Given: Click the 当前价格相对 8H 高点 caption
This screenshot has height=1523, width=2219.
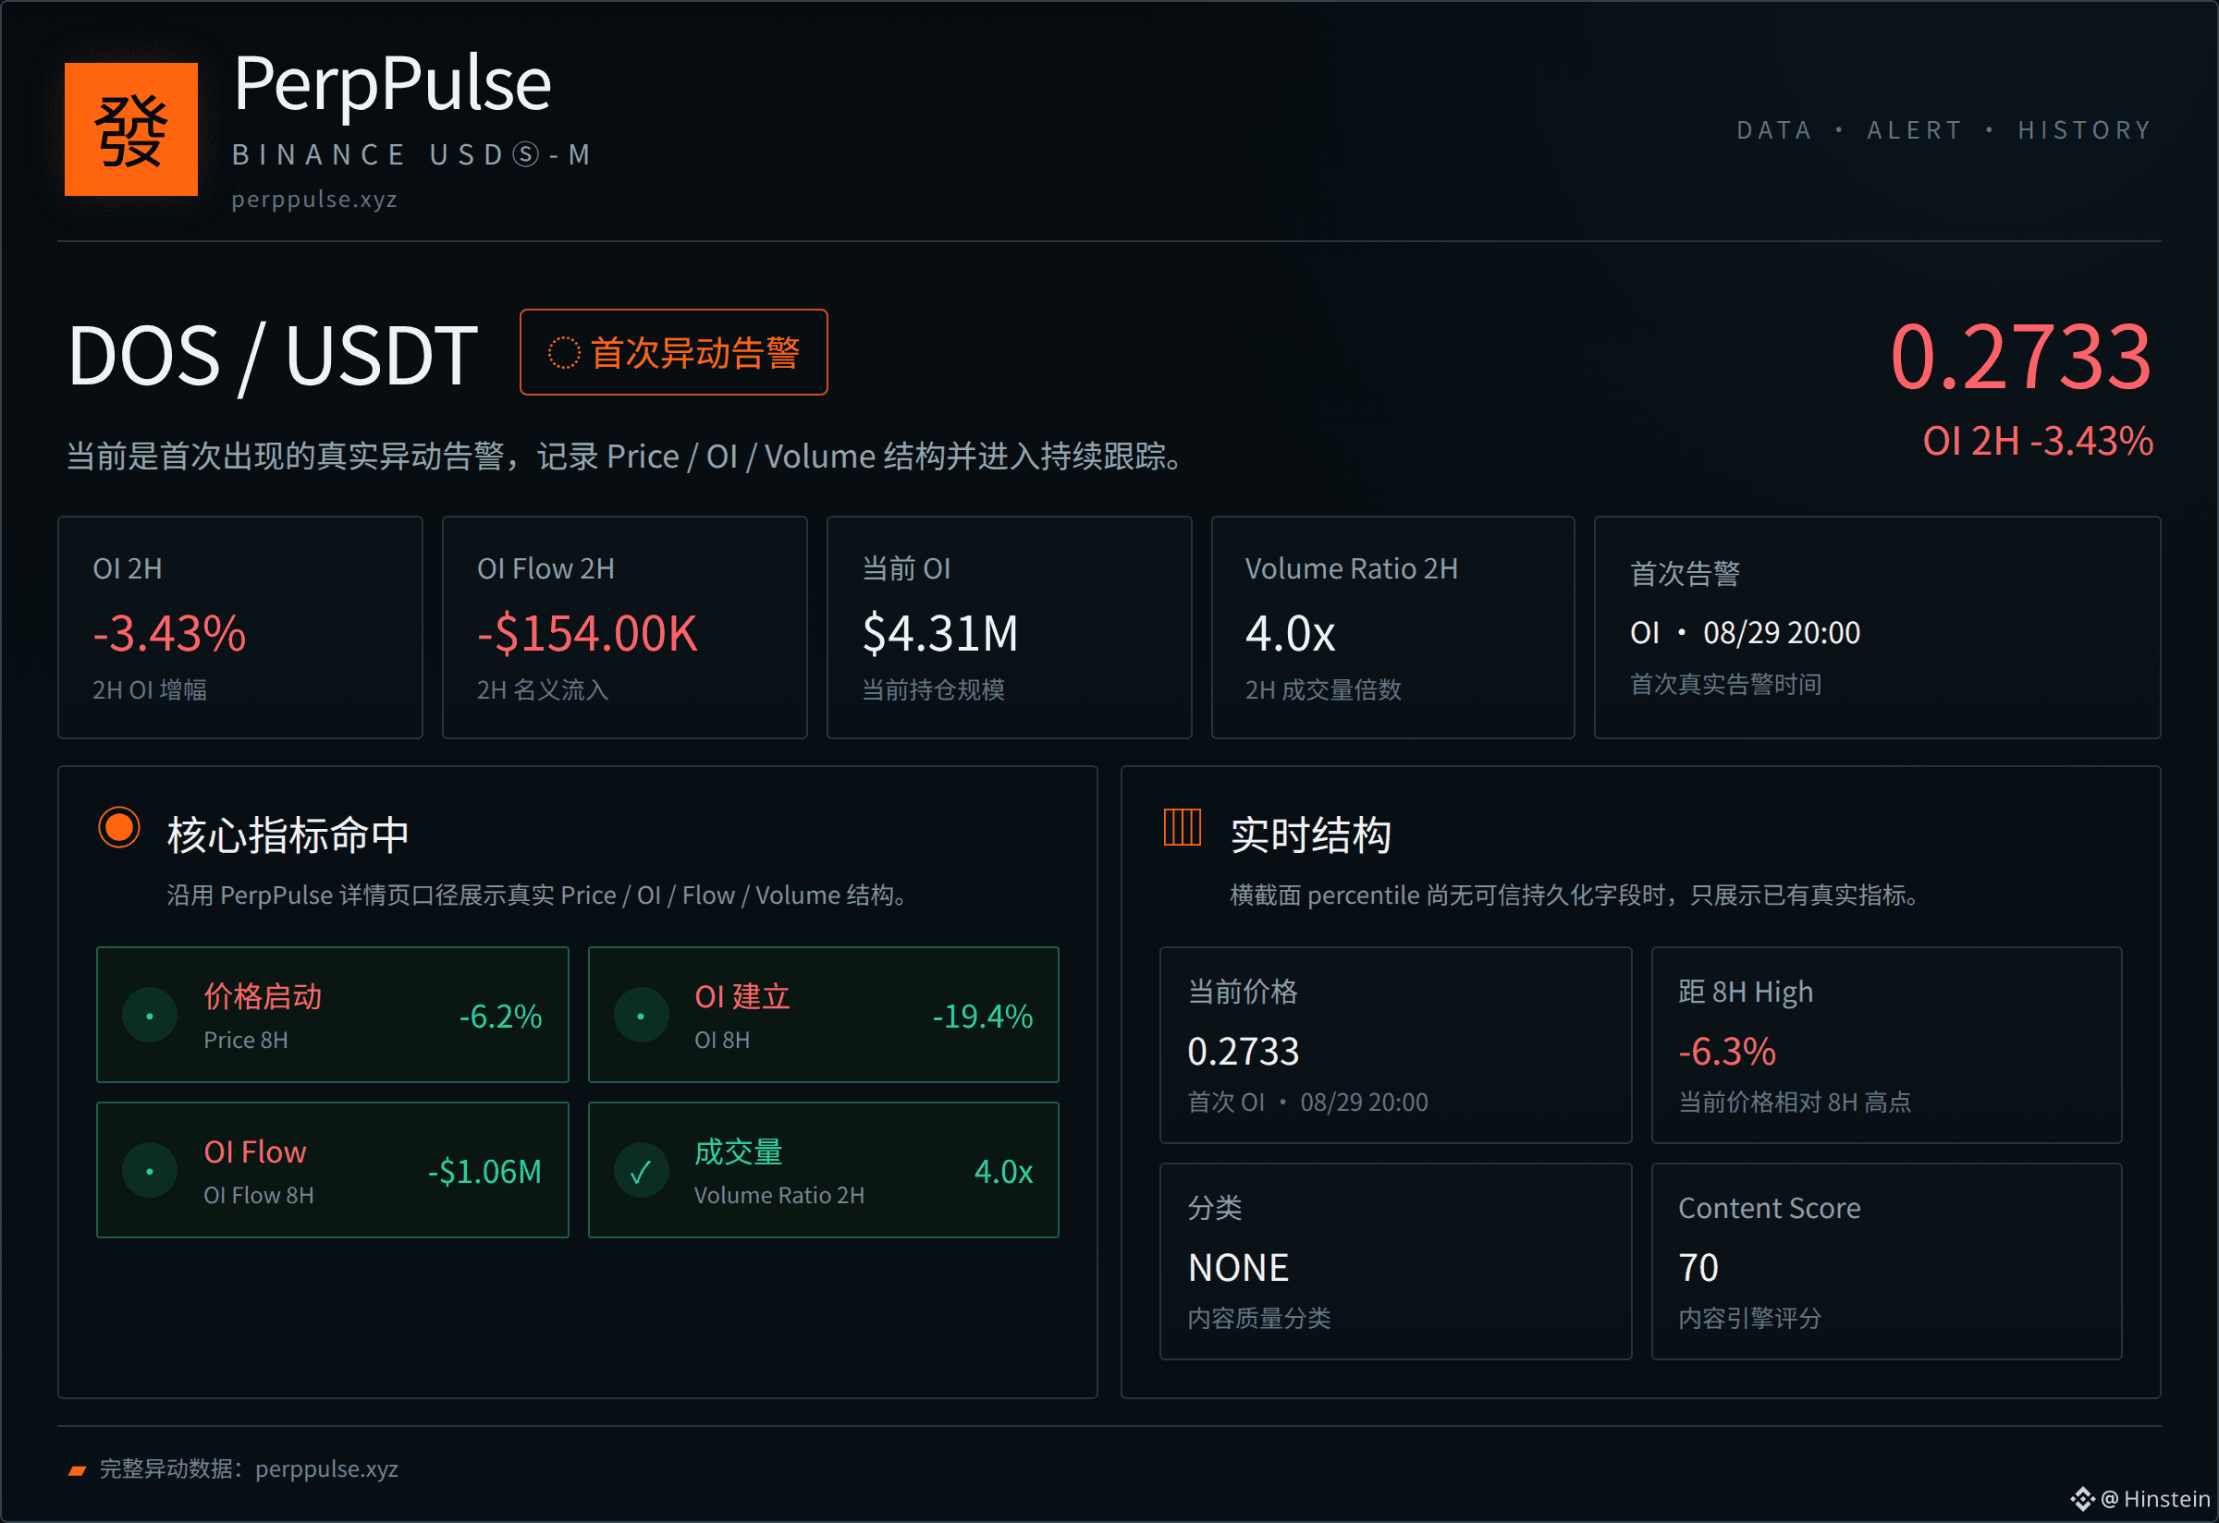Looking at the screenshot, I should coord(1794,1103).
